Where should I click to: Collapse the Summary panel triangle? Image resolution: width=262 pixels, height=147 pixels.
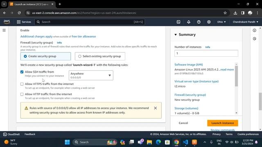(x=176, y=35)
